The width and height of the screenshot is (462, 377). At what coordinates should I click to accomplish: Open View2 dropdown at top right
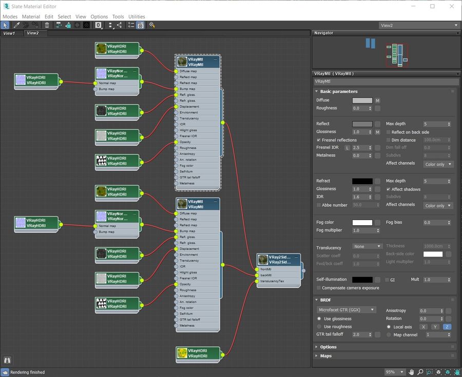pyautogui.click(x=419, y=25)
